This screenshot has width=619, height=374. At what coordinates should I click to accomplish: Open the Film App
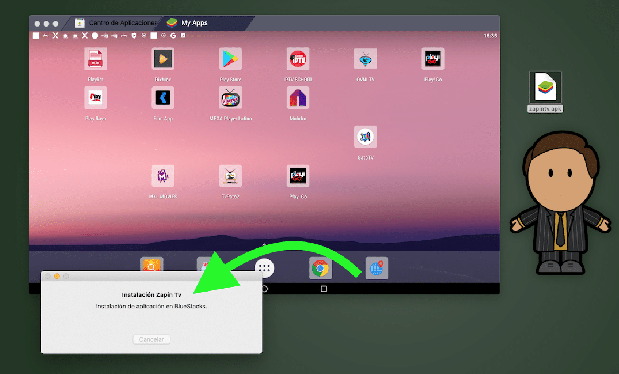[162, 98]
